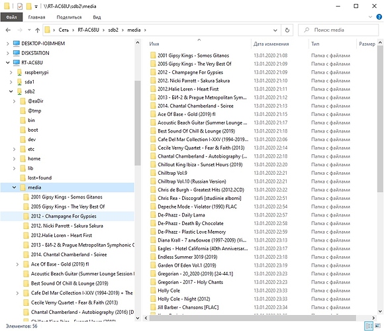Screen dimensions: 384x331
Task: Sort by Дата изменения column header
Action: [x=271, y=44]
